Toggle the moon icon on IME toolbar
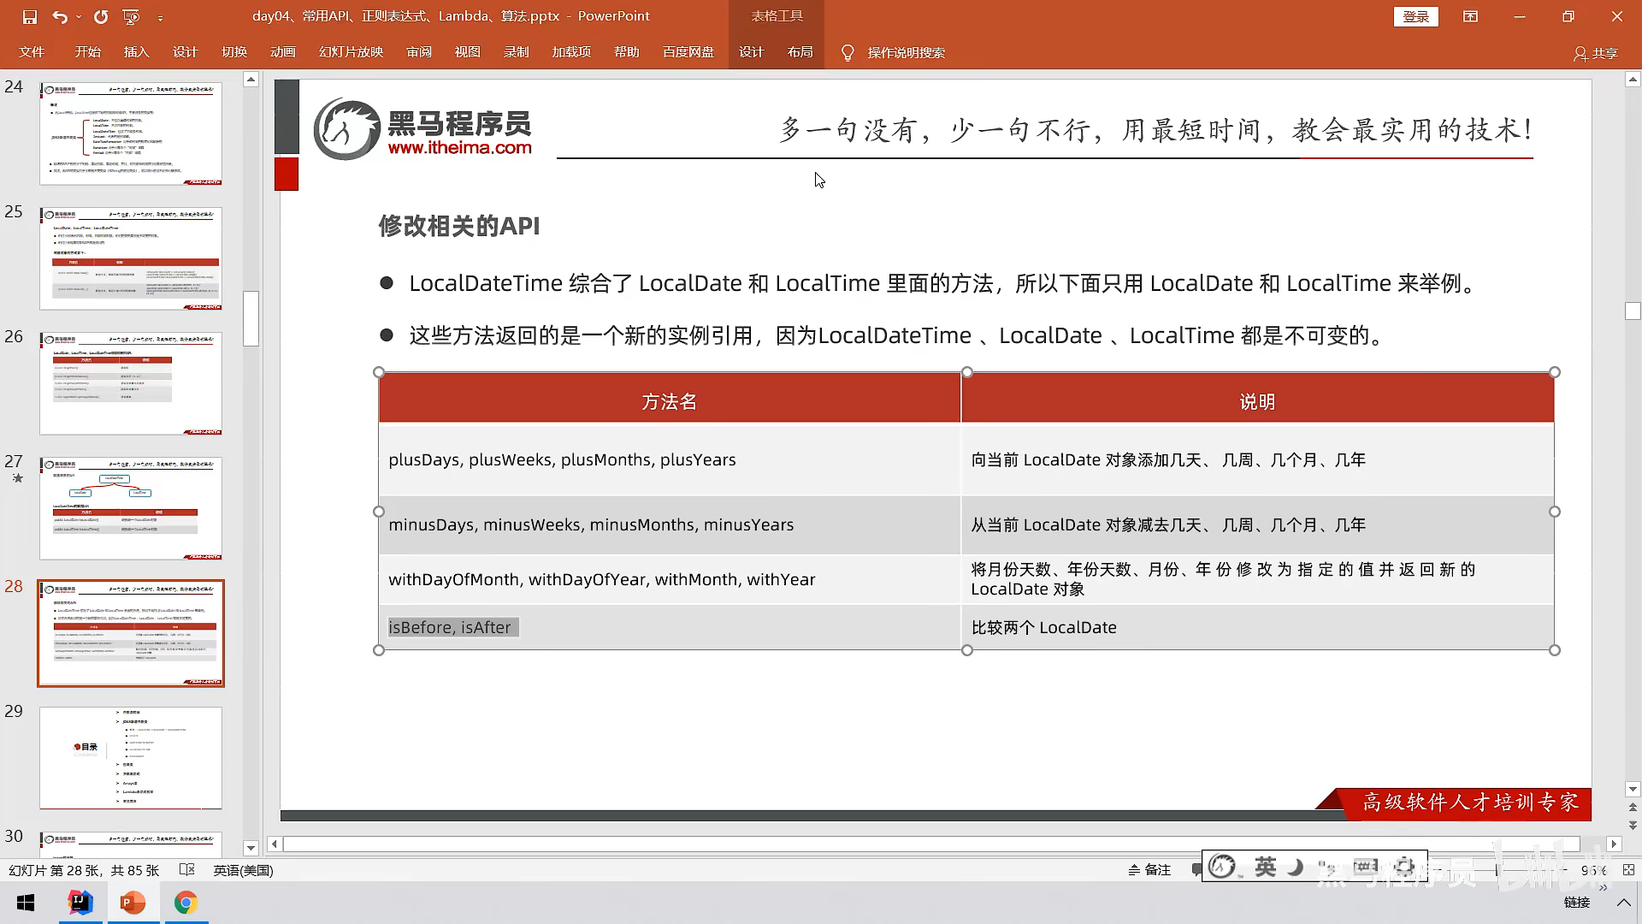1642x924 pixels. 1296,867
